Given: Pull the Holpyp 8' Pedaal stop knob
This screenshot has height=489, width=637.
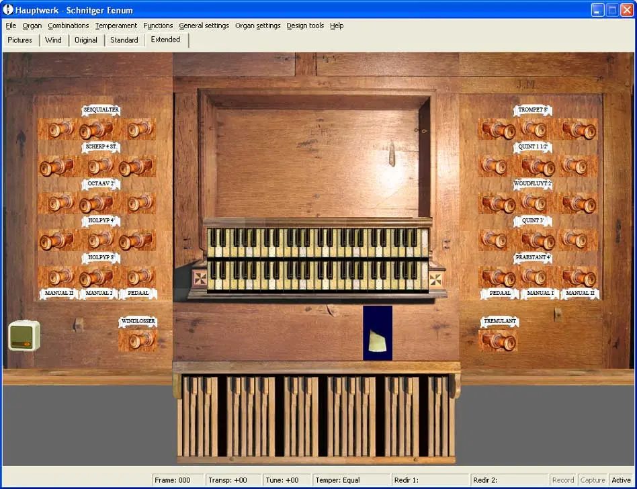Looking at the screenshot, I should click(138, 277).
